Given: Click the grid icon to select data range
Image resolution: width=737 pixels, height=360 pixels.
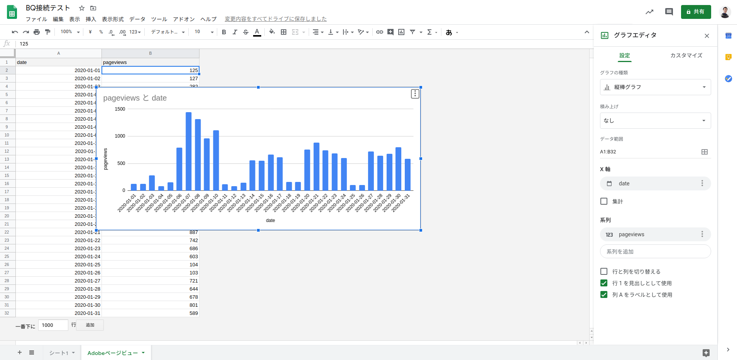Looking at the screenshot, I should (x=704, y=152).
